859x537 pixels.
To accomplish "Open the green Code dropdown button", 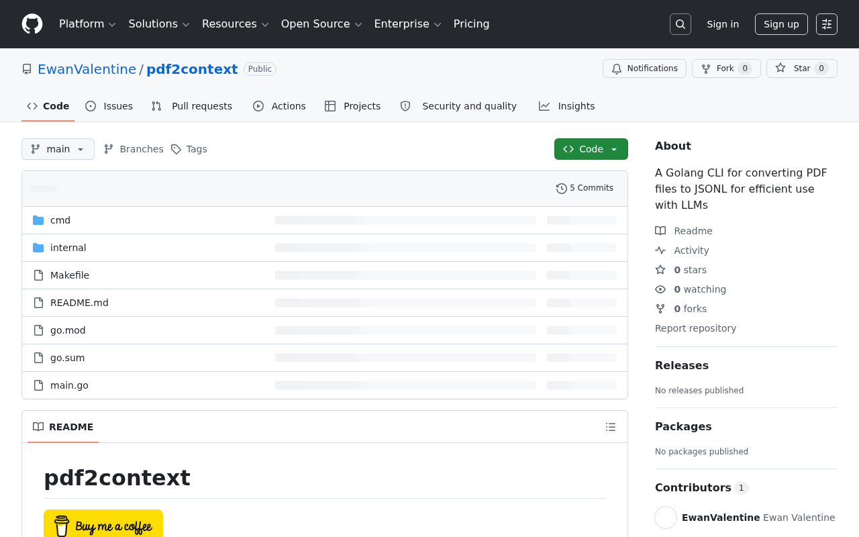I will tap(591, 149).
